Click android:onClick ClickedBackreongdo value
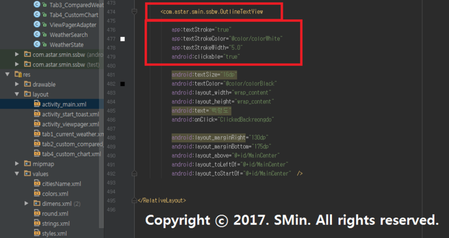Viewport: 449px width, 238px height. 246,119
